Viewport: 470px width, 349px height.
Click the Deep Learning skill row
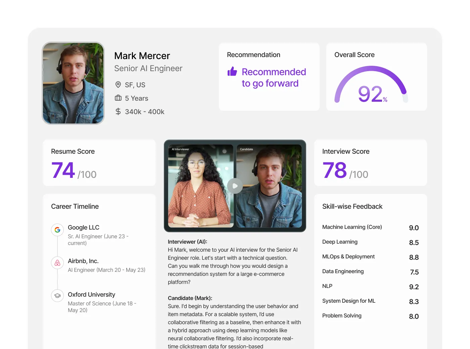(371, 242)
